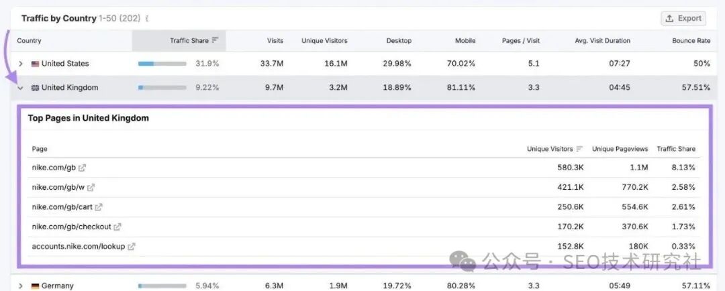Click the accounts.nike.com/lookup page link
Viewport: 725px width, 291px height.
[x=78, y=247]
